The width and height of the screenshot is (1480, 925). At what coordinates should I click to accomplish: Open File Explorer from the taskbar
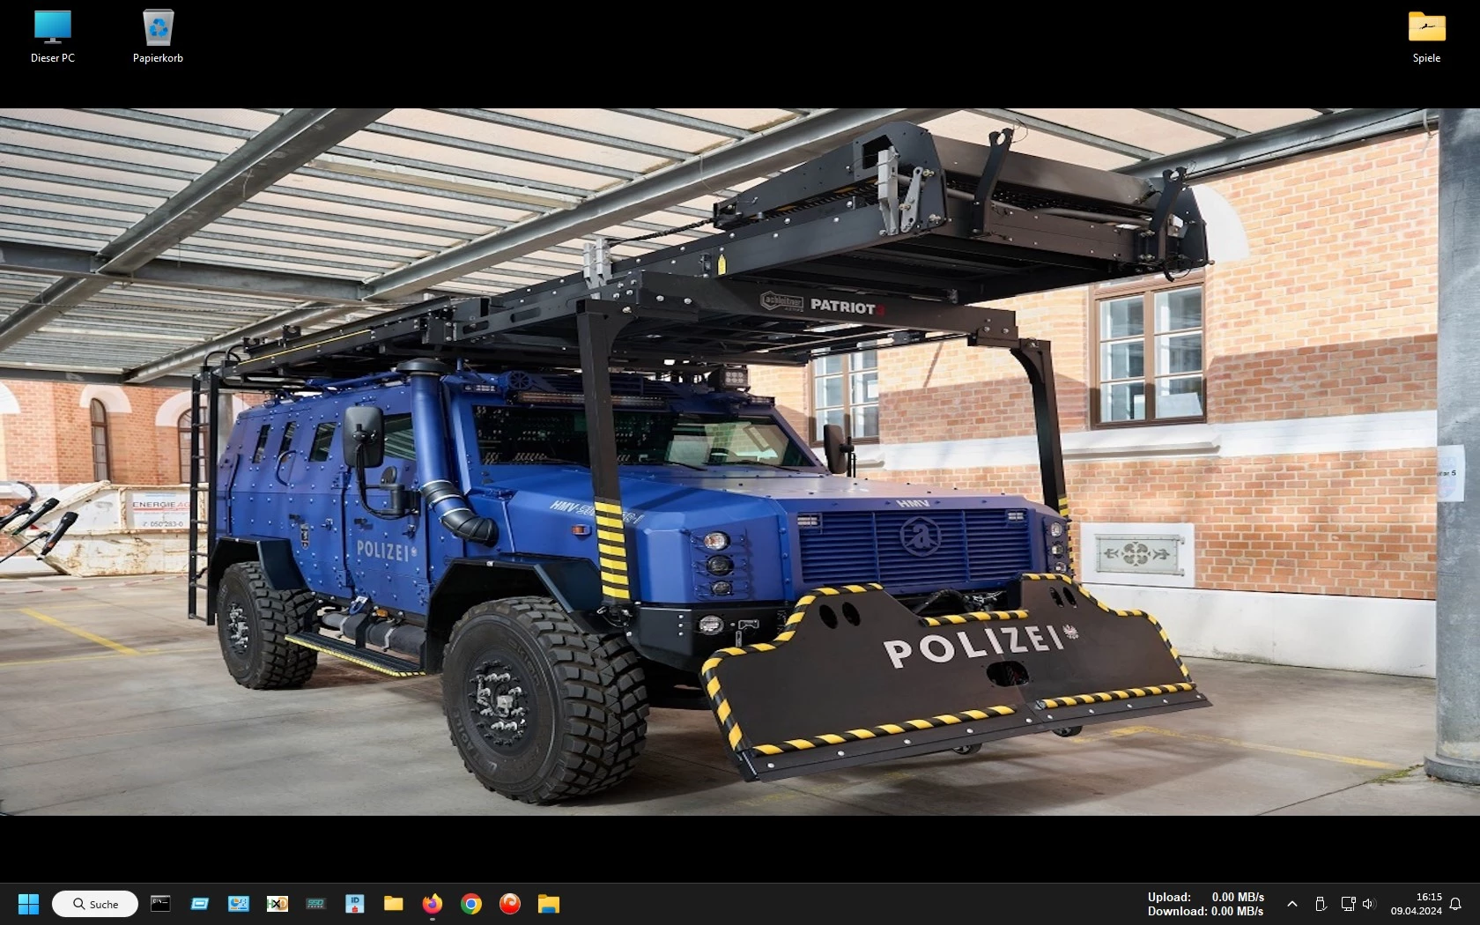[x=549, y=904]
